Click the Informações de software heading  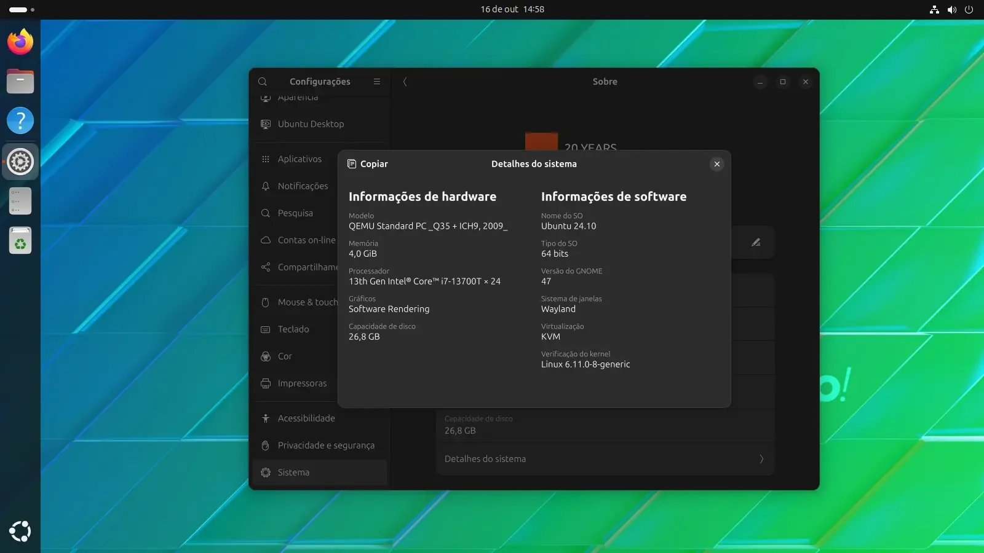point(614,197)
